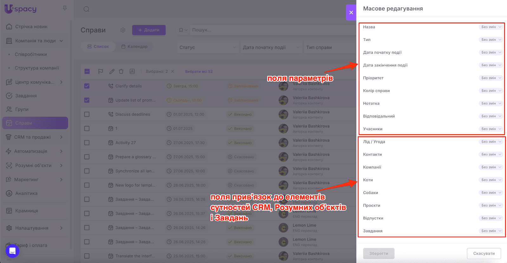Viewport: 507px width, 263px height.
Task: Click the Додати button
Action: click(149, 30)
